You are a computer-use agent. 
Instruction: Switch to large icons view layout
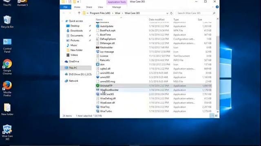(216, 116)
